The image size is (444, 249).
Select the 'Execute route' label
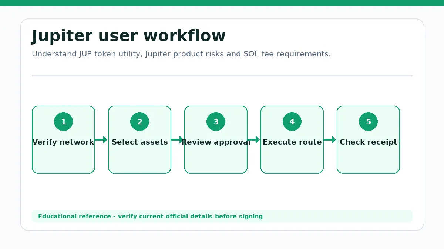click(292, 142)
